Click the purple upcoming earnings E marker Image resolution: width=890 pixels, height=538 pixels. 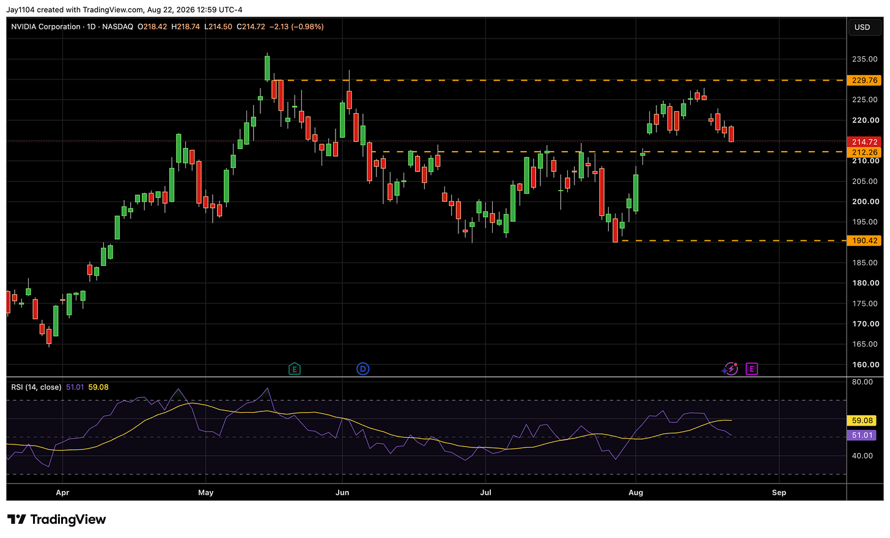coord(752,369)
